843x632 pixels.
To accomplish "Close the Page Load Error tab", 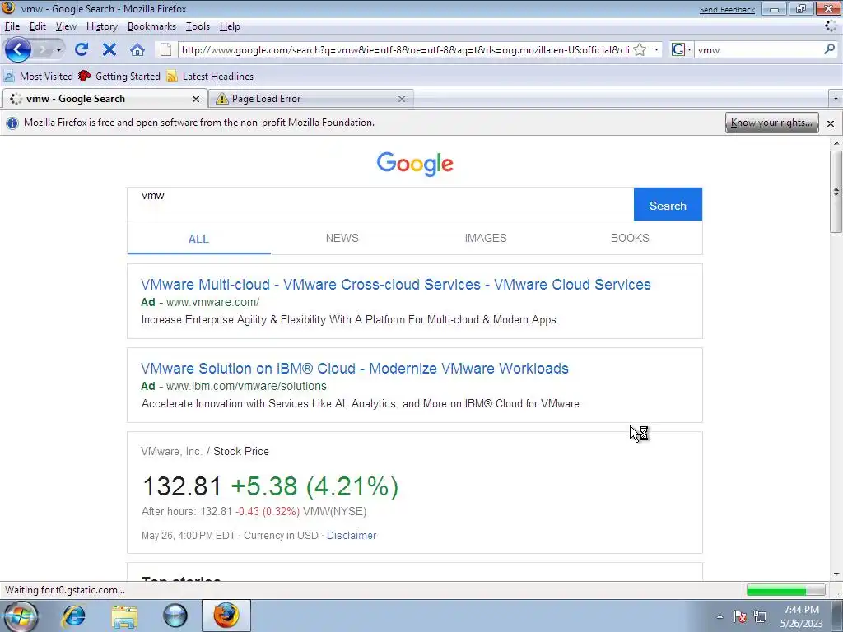I will pyautogui.click(x=402, y=99).
